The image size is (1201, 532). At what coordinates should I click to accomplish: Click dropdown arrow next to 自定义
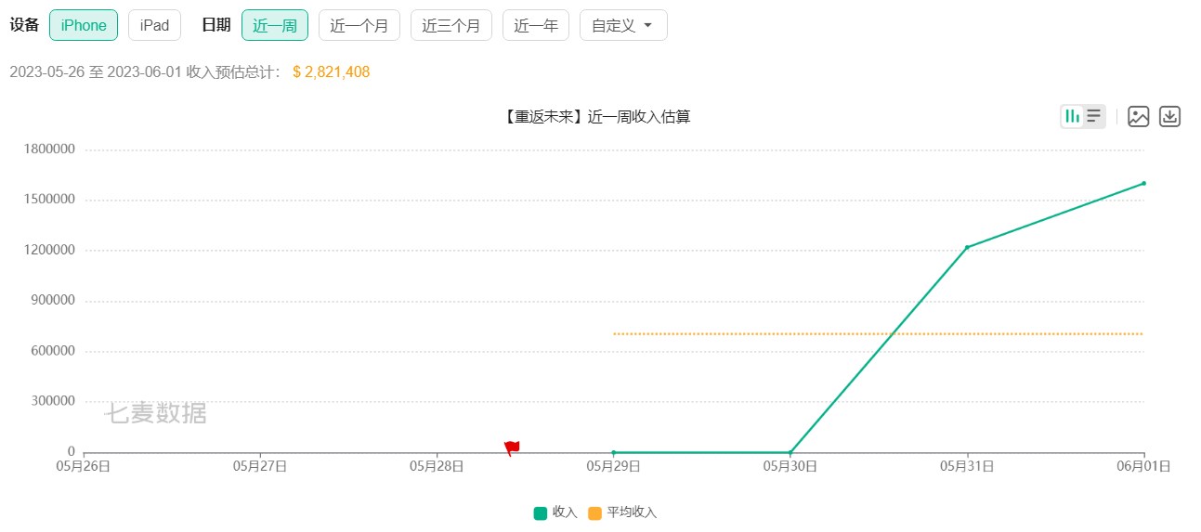647,25
